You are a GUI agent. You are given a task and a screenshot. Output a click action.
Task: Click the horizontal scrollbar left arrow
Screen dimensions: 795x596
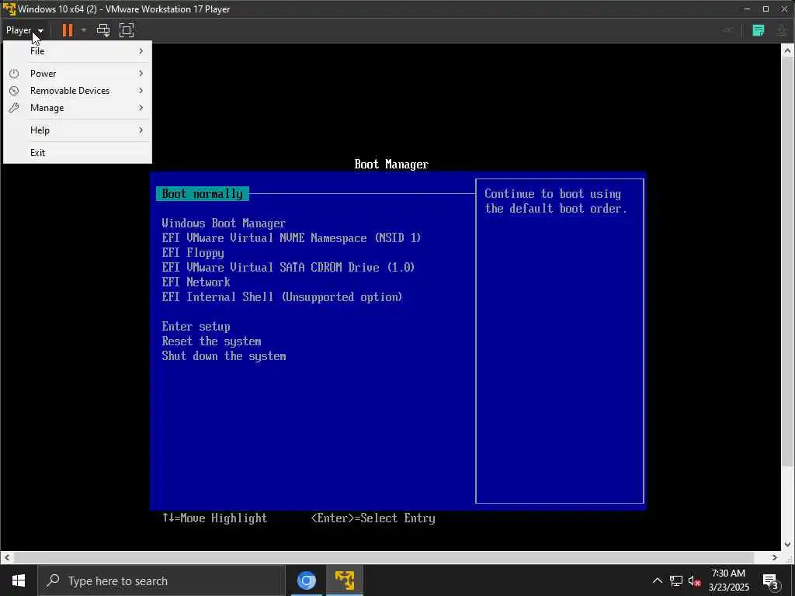(x=6, y=557)
